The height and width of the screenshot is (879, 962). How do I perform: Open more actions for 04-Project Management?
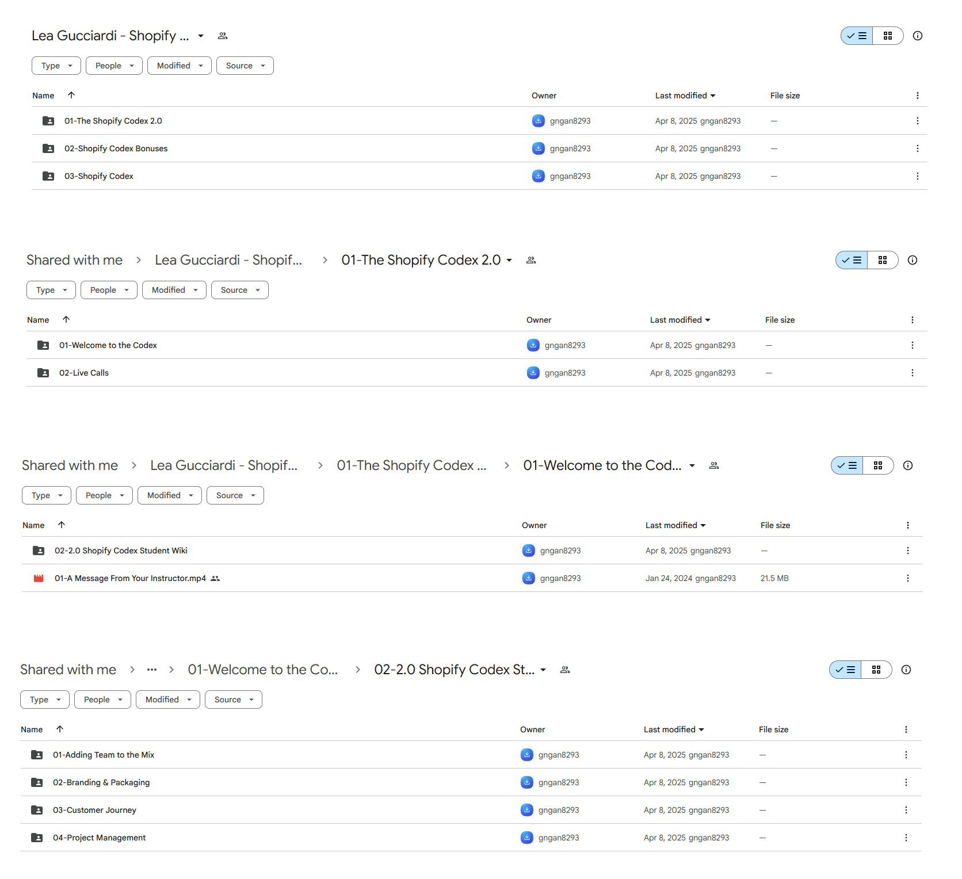coord(906,838)
